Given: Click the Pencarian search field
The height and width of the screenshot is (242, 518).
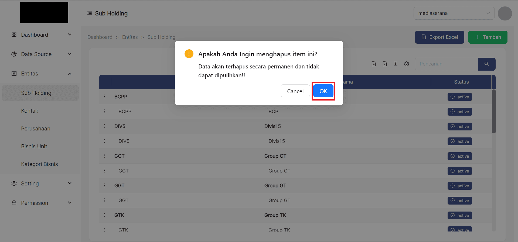Looking at the screenshot, I should [447, 64].
